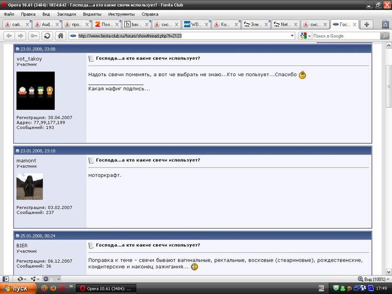Click the Opera Turbo icon
Image resolution: width=392 pixels, height=294 pixels.
click(x=46, y=279)
